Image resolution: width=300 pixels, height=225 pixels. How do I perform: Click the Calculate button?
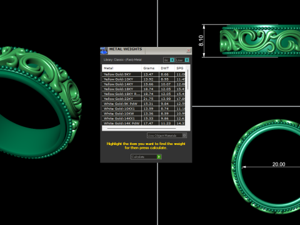146,157
